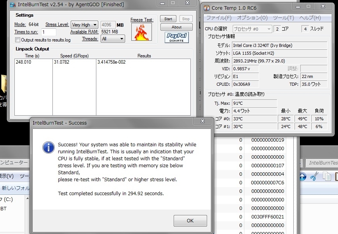Click the 000000000019 value in background list

pyautogui.click(x=268, y=140)
